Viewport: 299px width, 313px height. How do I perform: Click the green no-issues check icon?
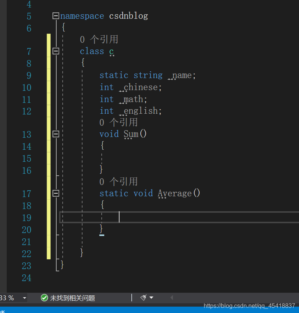(44, 298)
